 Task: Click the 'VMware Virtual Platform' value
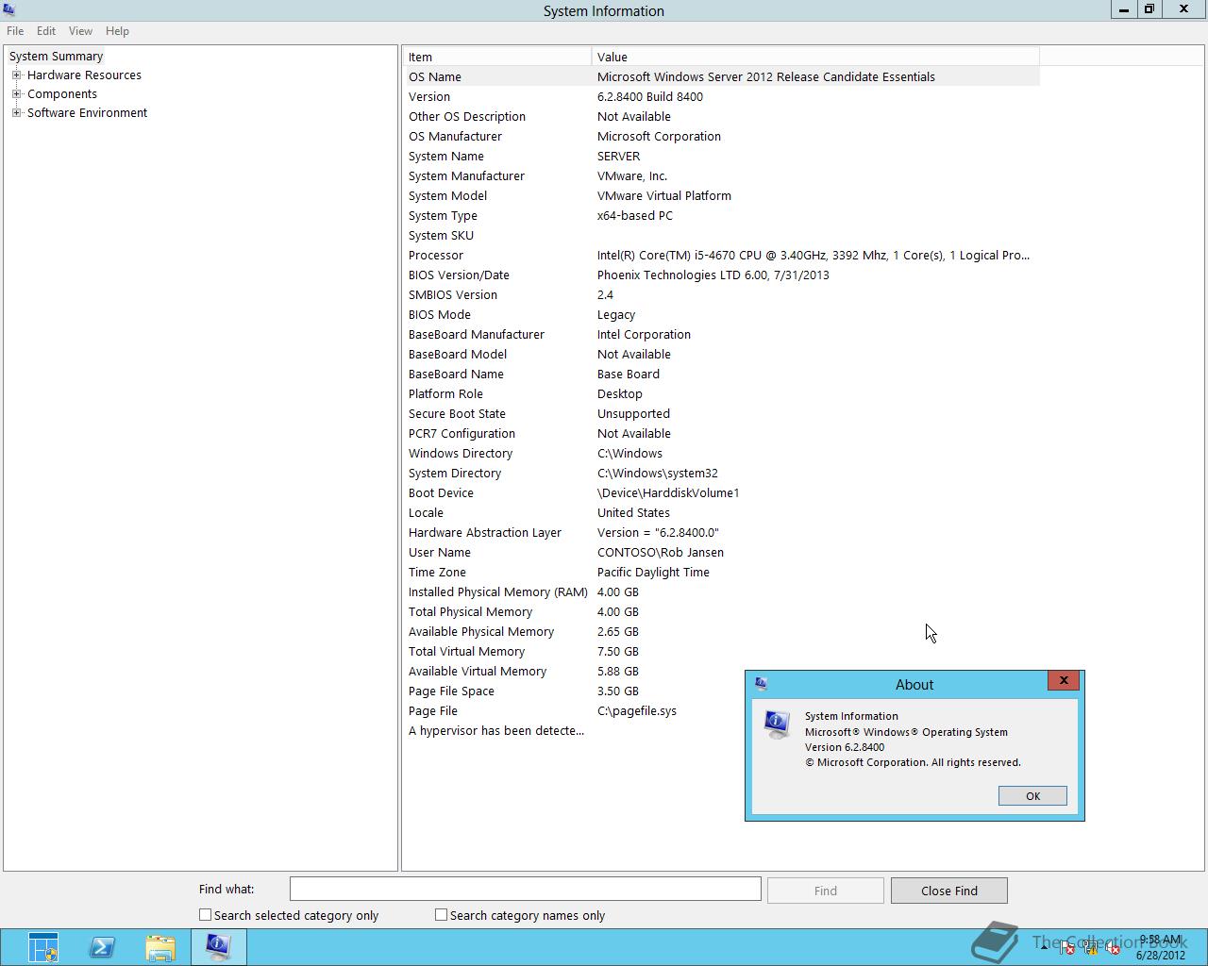pos(664,195)
